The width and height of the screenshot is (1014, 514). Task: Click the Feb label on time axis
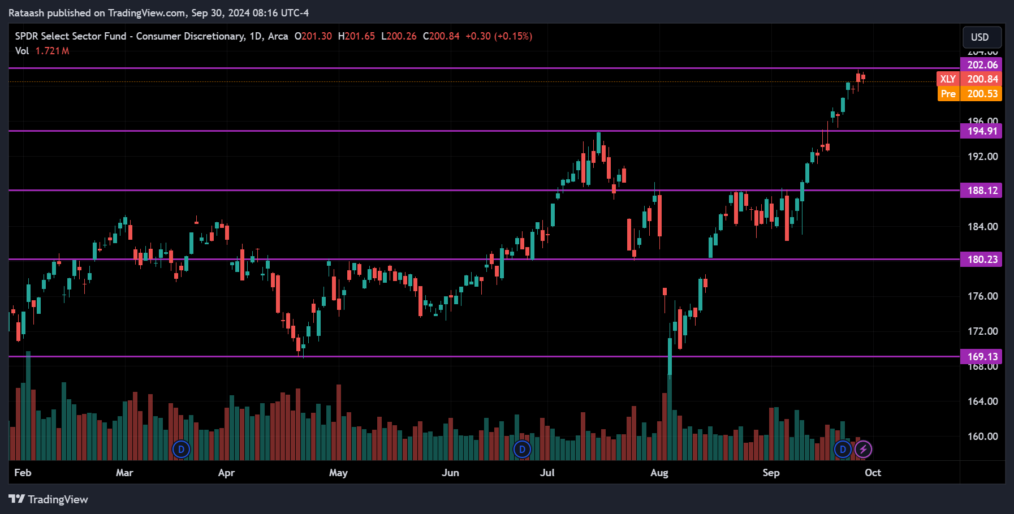[x=23, y=473]
